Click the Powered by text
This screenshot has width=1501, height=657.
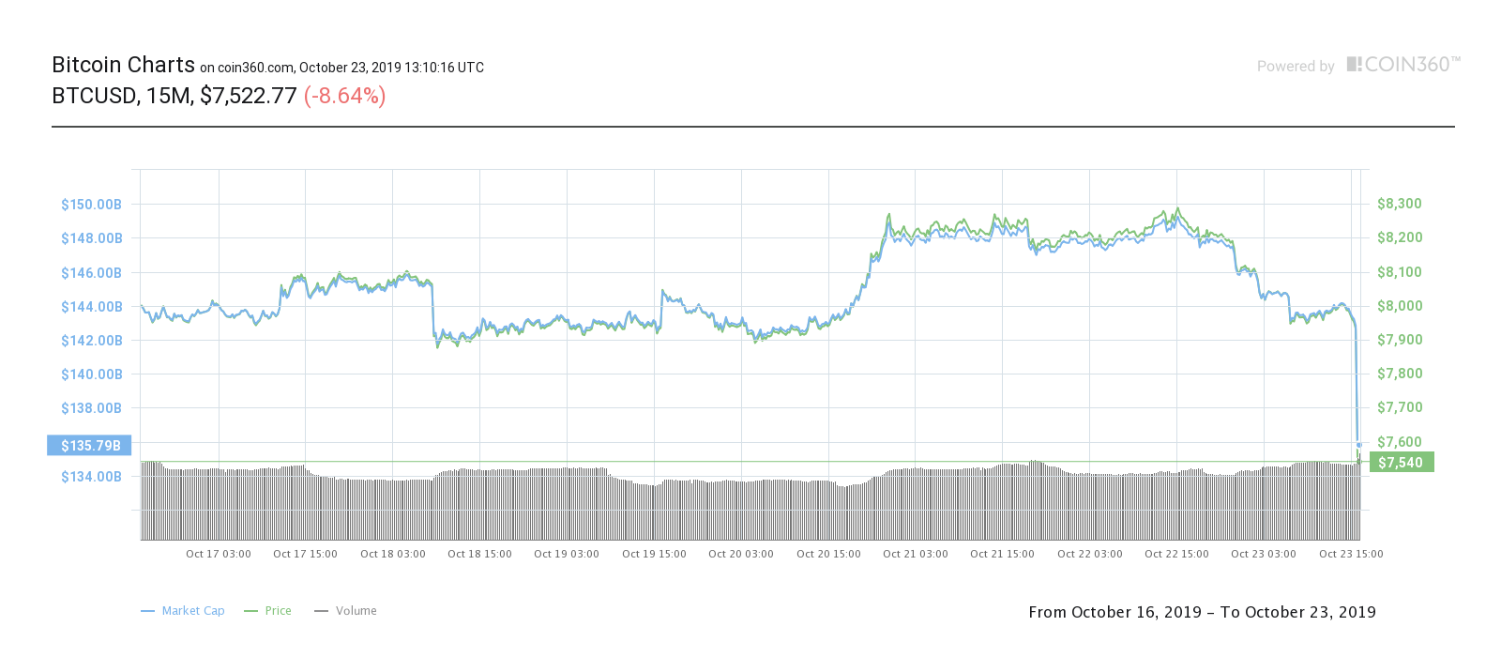point(1295,67)
